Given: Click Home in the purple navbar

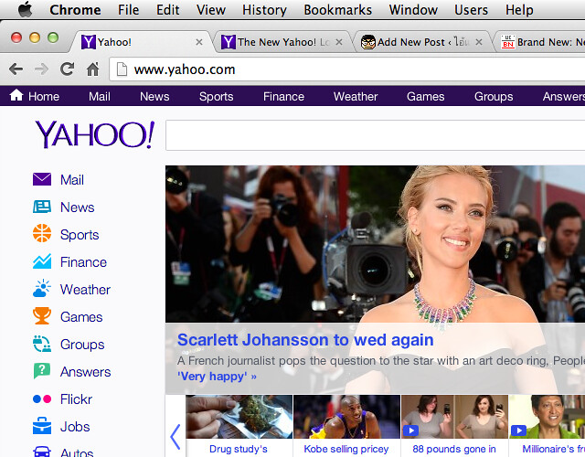Looking at the screenshot, I should point(44,97).
